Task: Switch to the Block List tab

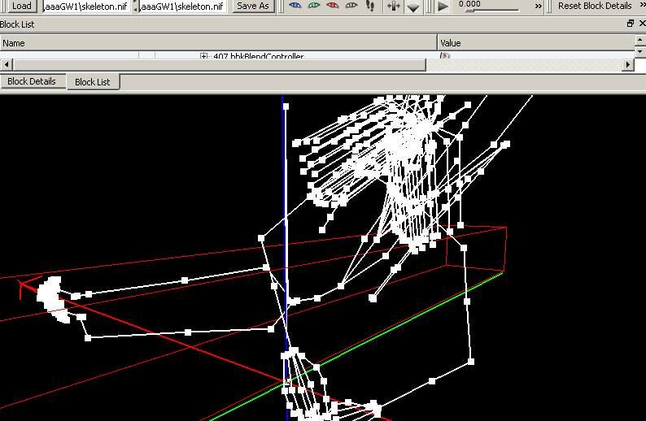Action: 93,82
